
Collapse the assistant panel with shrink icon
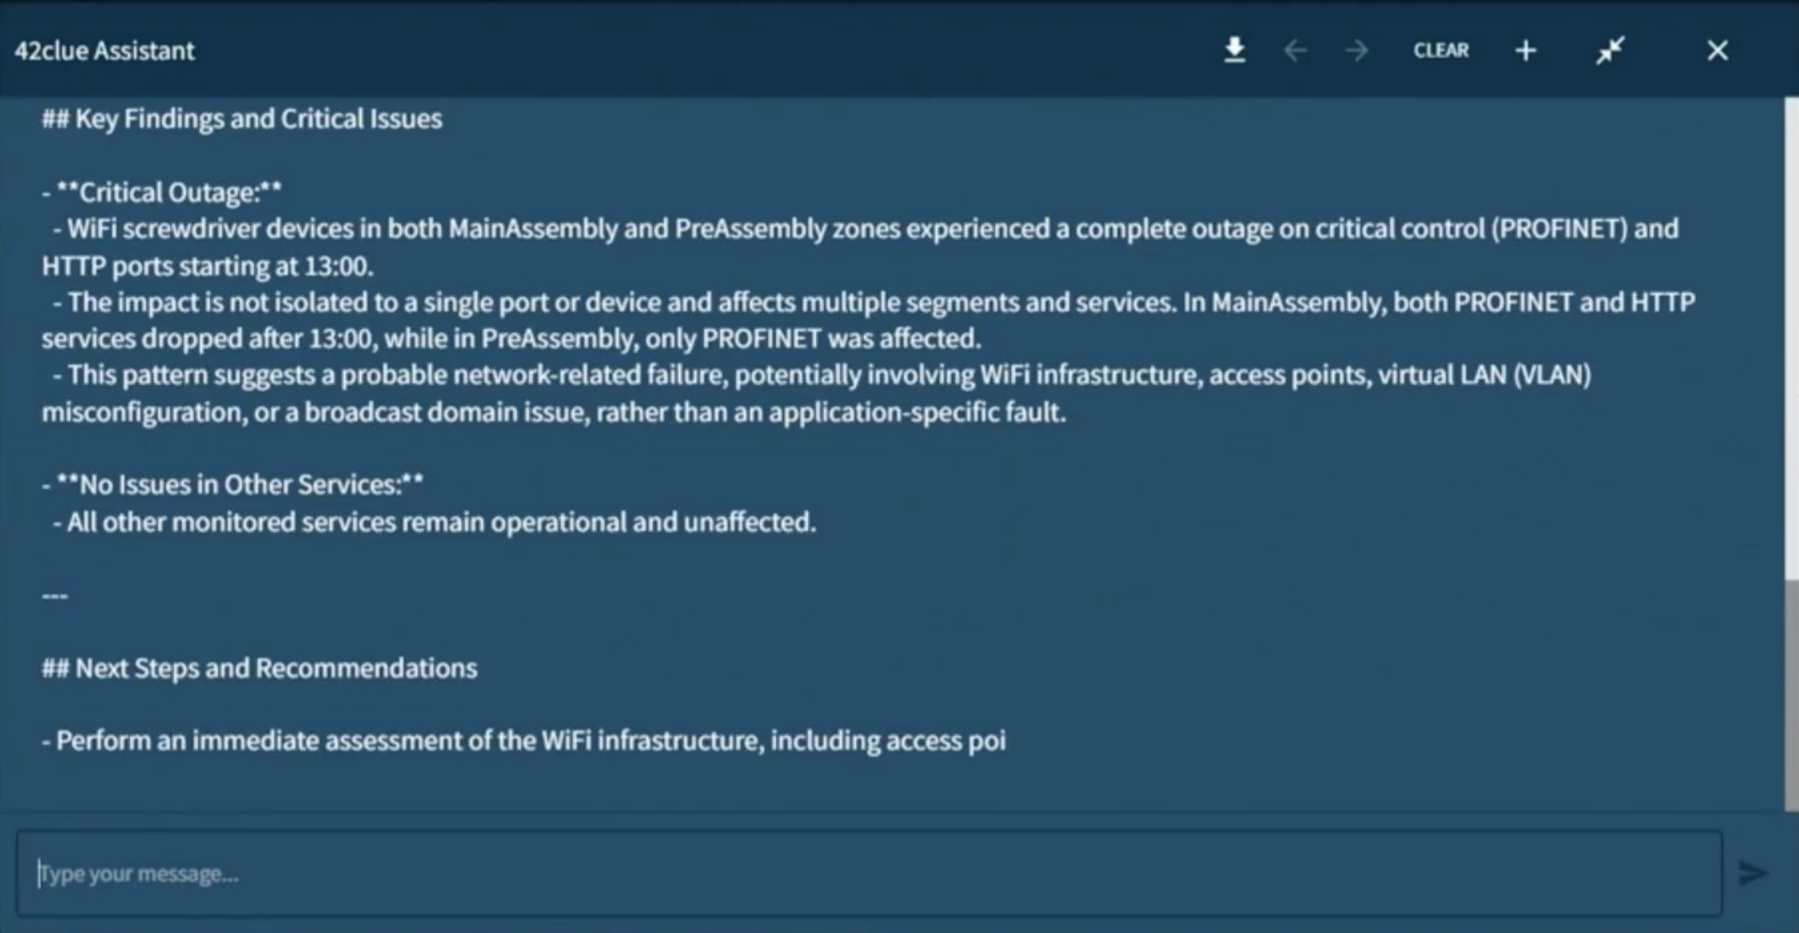[1610, 51]
